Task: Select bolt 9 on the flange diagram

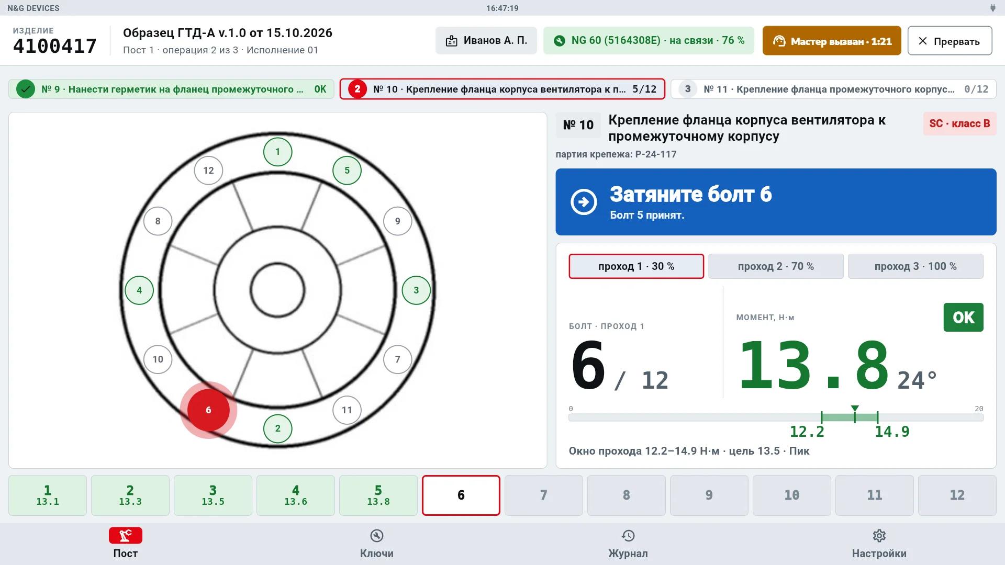Action: click(x=398, y=221)
